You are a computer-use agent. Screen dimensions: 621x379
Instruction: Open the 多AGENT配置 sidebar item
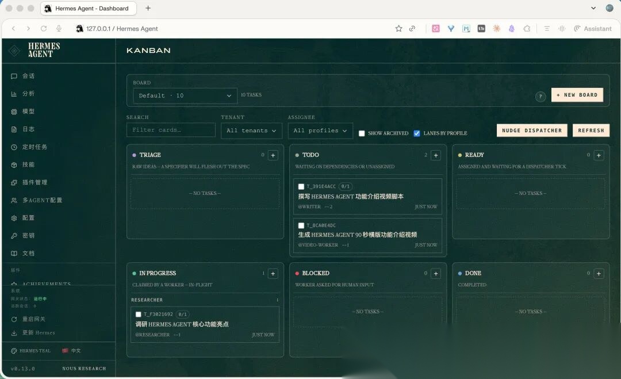[x=36, y=200]
